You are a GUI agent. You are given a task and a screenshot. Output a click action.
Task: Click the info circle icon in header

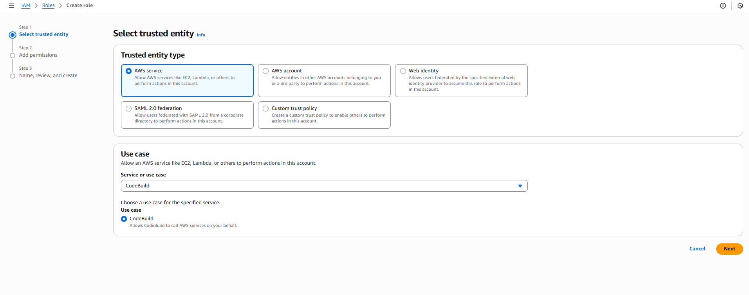click(723, 5)
